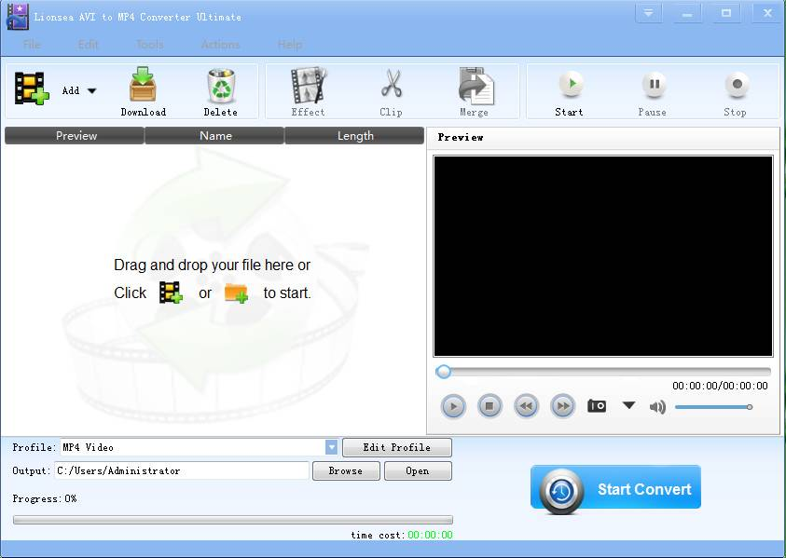
Task: Open the Actions menu
Action: pyautogui.click(x=221, y=45)
